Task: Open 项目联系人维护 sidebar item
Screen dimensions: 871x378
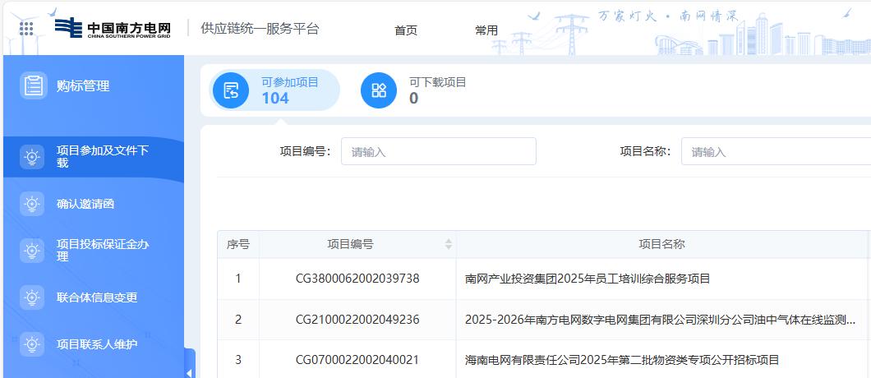Action: point(94,344)
